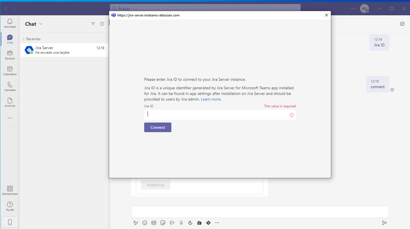Viewport: 410px width, 229px height.
Task: Open the Actividad section in sidebar
Action: (x=10, y=23)
